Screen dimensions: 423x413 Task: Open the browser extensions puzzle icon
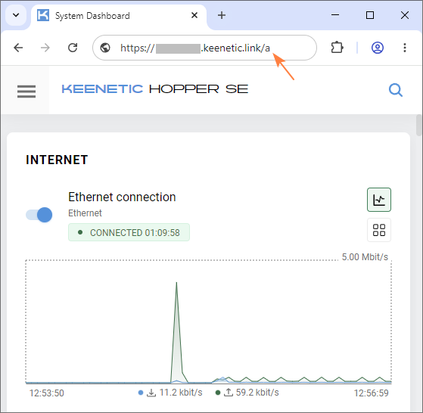[337, 48]
